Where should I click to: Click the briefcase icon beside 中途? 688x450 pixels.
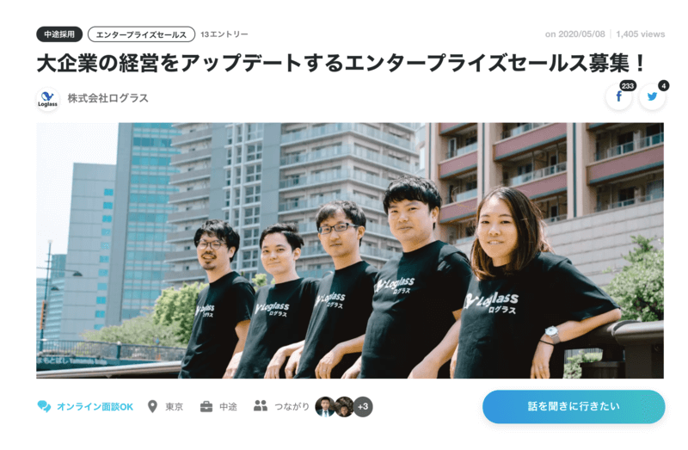[x=206, y=406]
